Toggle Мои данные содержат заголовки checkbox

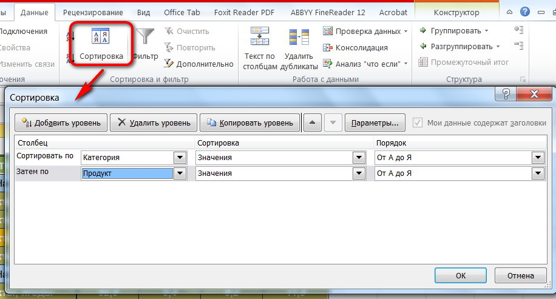pyautogui.click(x=417, y=123)
